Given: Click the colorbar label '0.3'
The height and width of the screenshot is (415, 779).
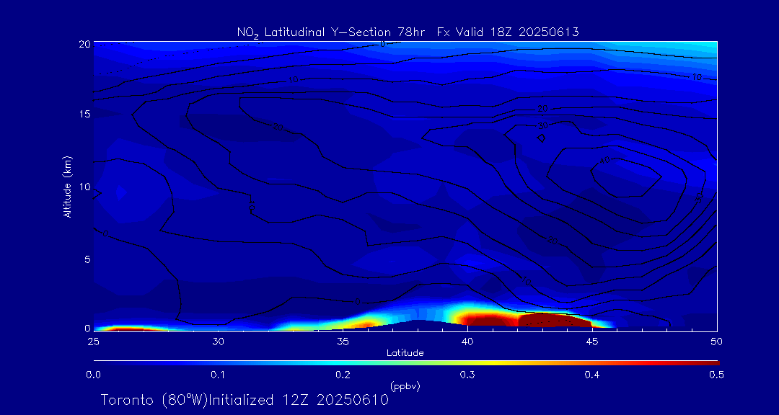Looking at the screenshot, I should [467, 375].
